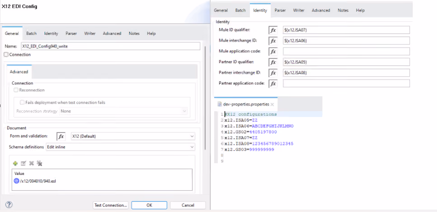Click the Test Connection button
This screenshot has width=437, height=212.
(111, 205)
